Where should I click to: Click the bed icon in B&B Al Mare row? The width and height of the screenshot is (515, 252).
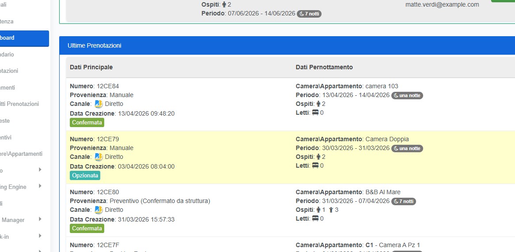click(x=315, y=219)
